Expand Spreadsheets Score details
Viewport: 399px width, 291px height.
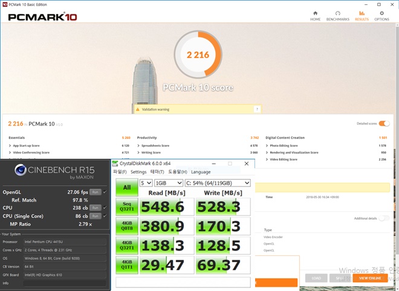(x=138, y=145)
